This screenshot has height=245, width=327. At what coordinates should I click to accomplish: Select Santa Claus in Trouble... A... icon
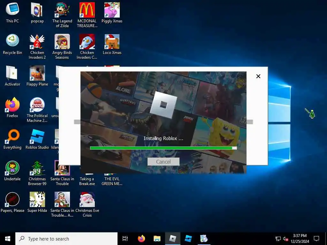62,205
